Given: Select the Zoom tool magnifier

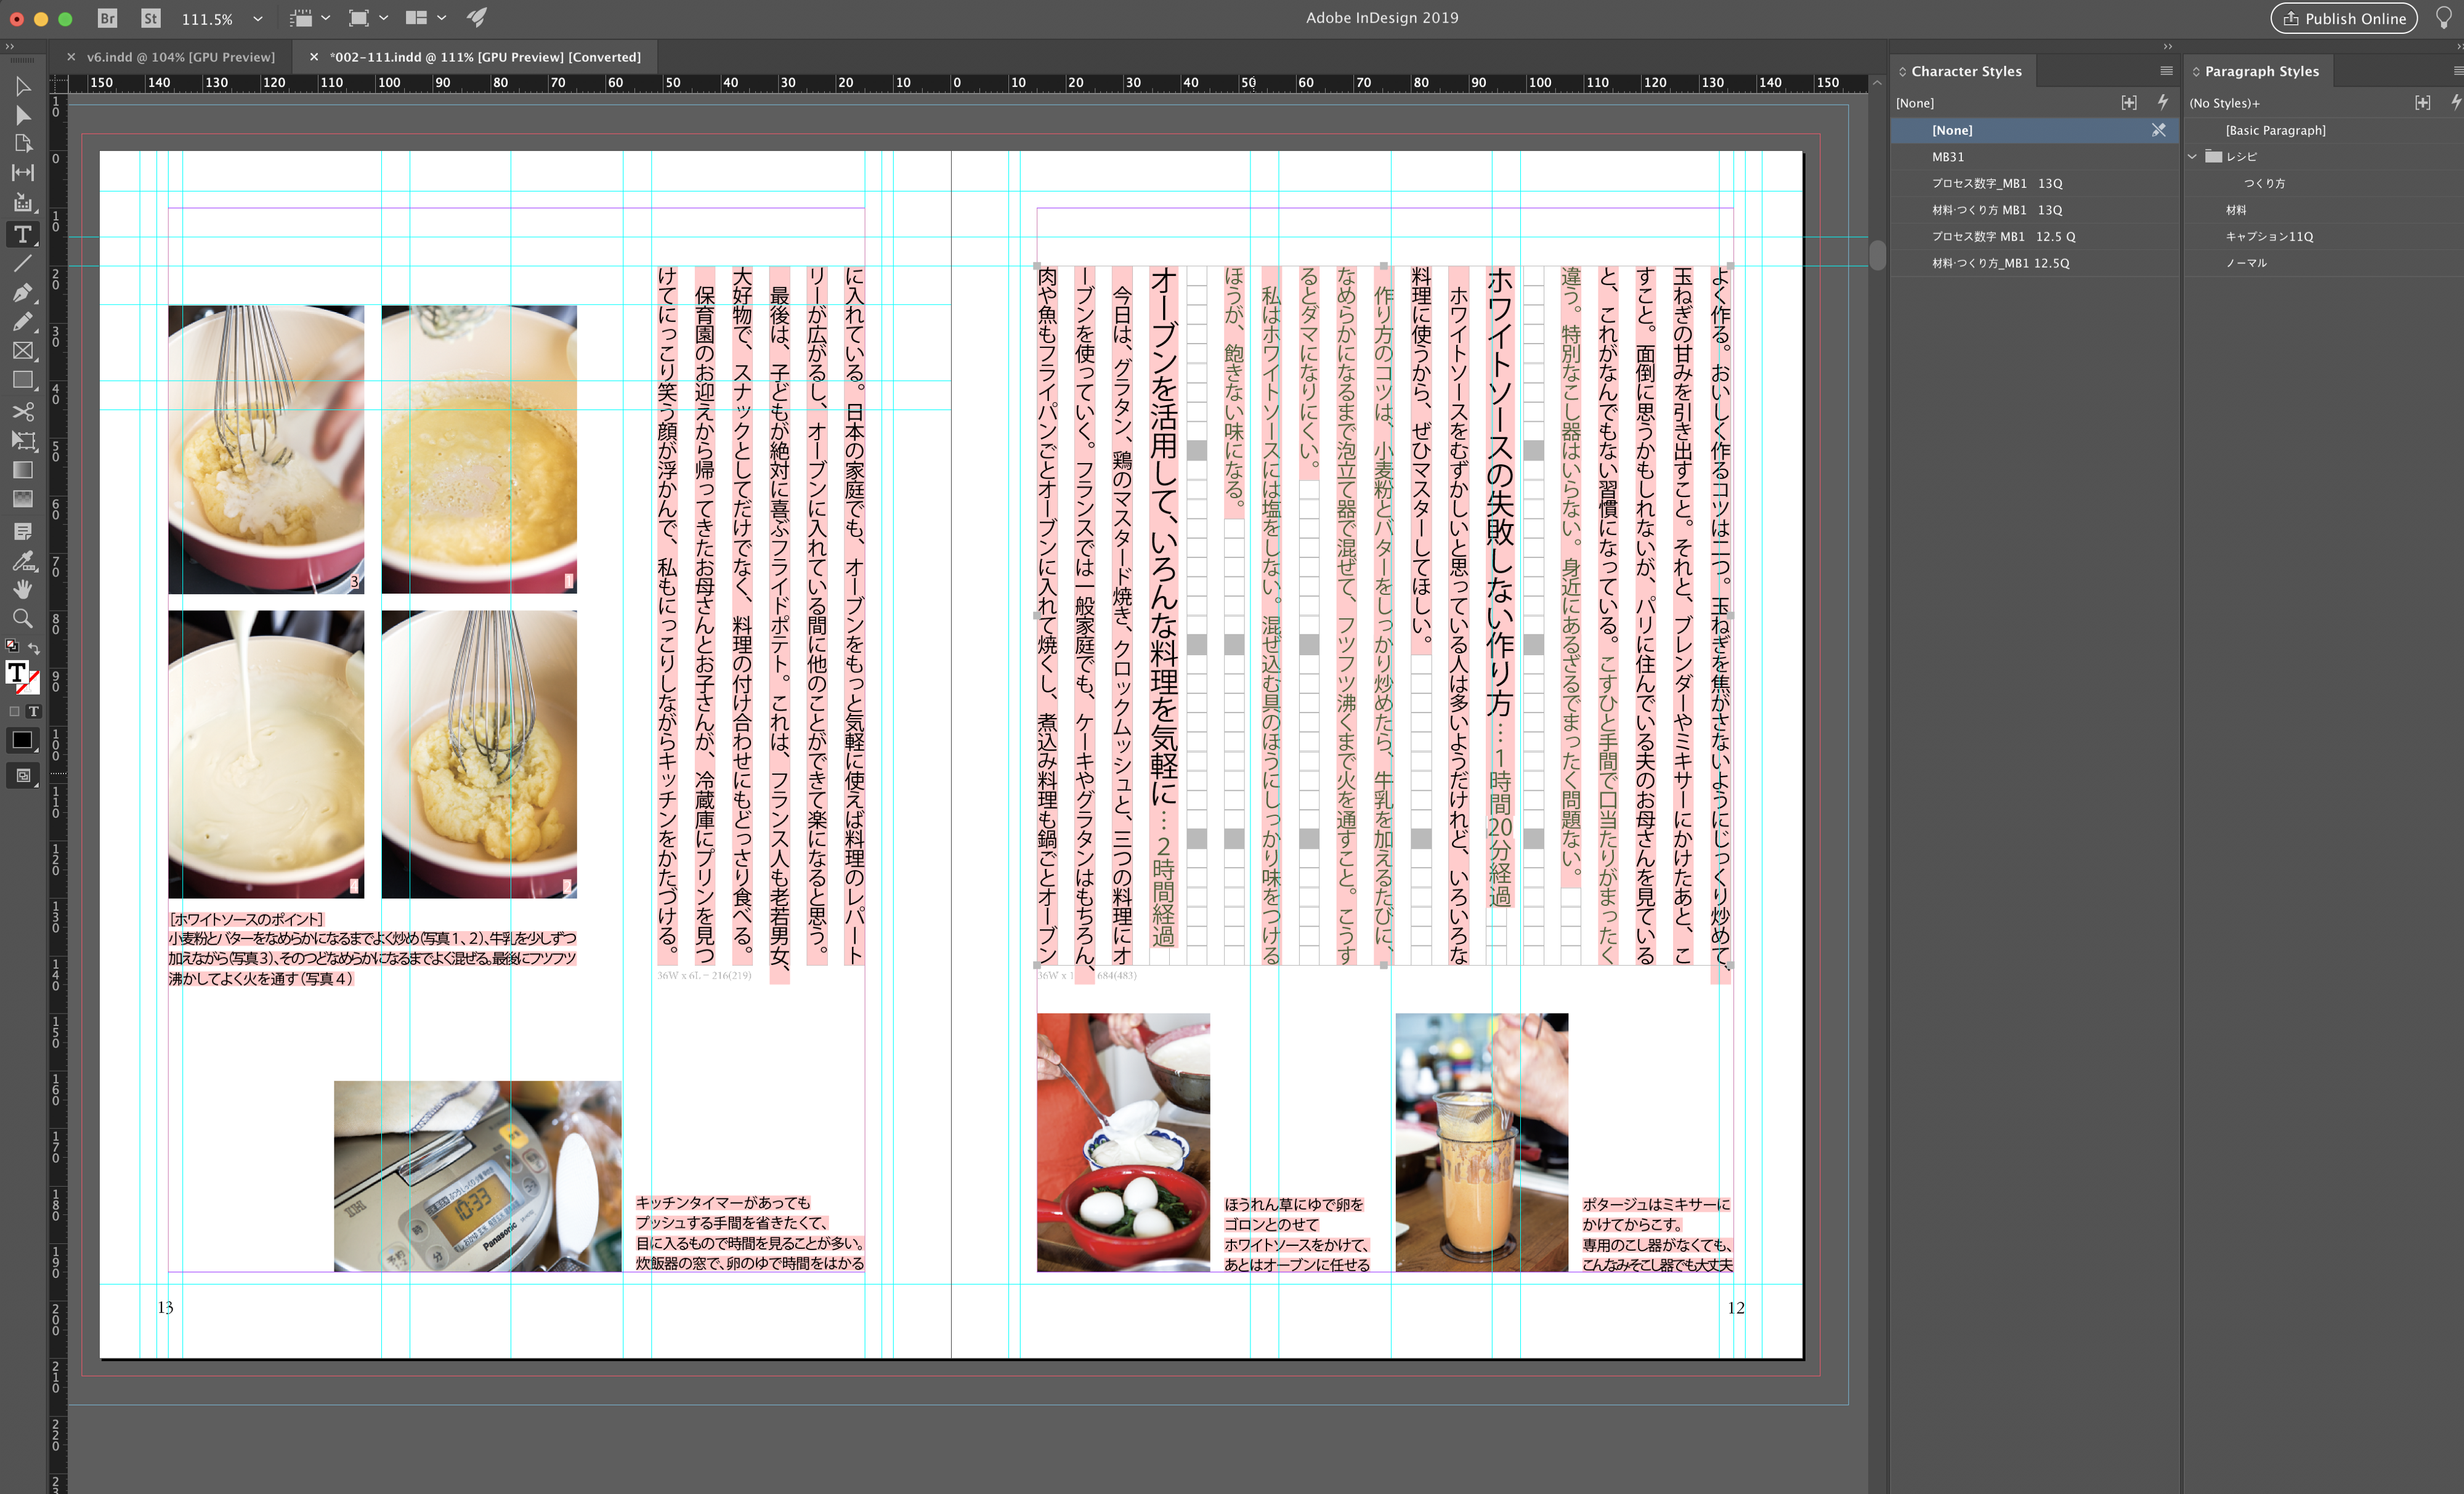Looking at the screenshot, I should point(22,618).
